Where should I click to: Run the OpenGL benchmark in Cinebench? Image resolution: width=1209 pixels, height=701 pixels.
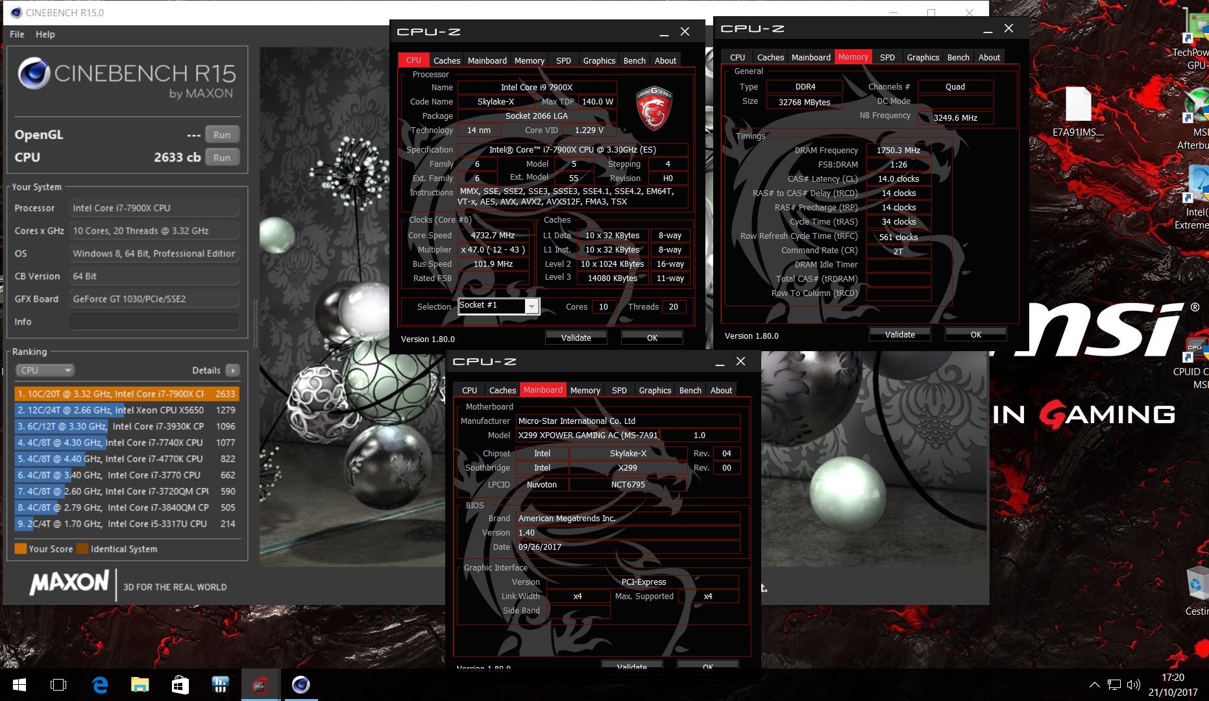click(222, 134)
